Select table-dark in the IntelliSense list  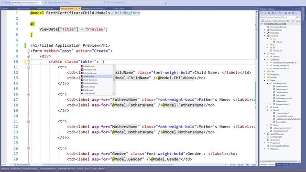point(97,90)
